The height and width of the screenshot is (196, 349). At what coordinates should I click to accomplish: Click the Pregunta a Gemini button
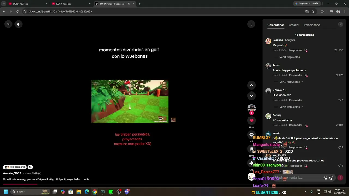pyautogui.click(x=306, y=4)
